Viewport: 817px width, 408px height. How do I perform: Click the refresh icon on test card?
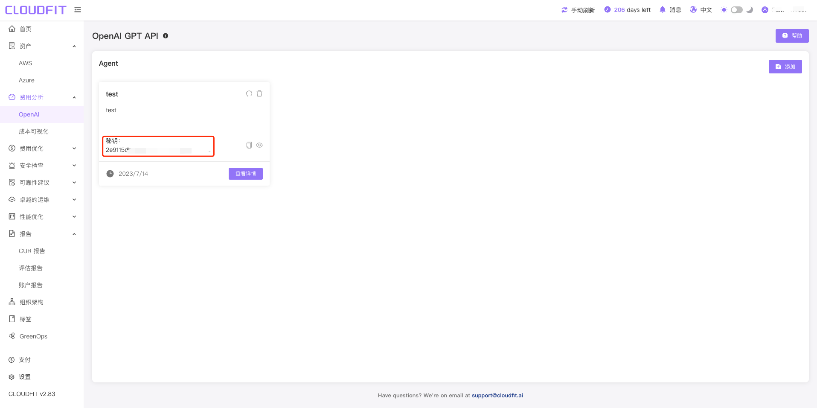249,93
